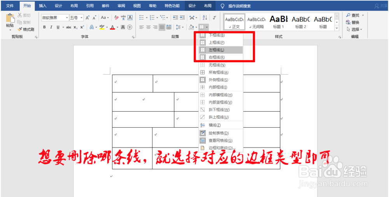Open the Select (选择) dropdown
Image resolution: width=389 pixels, height=197 pixels.
[x=354, y=29]
